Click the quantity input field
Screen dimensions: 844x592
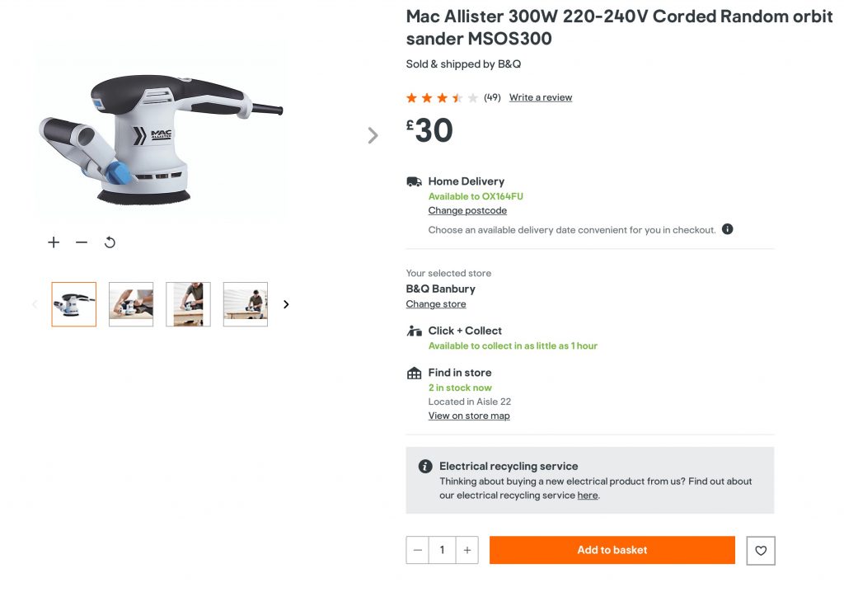tap(443, 551)
